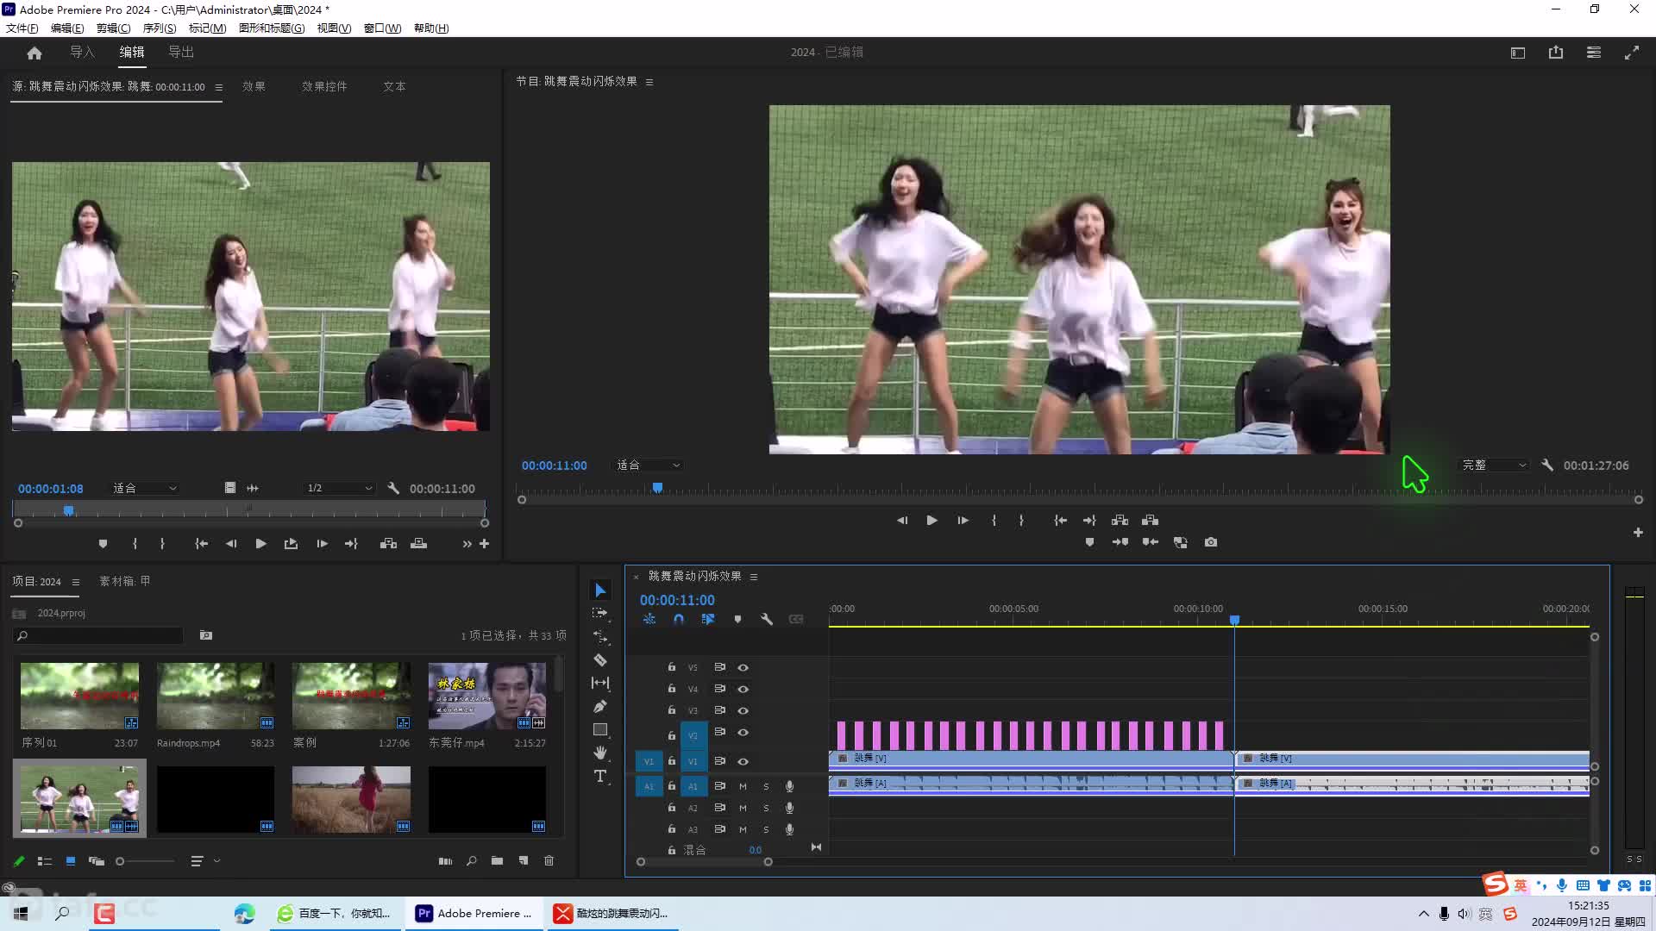Switch Project panel to icon view
This screenshot has height=931, width=1656.
71,860
